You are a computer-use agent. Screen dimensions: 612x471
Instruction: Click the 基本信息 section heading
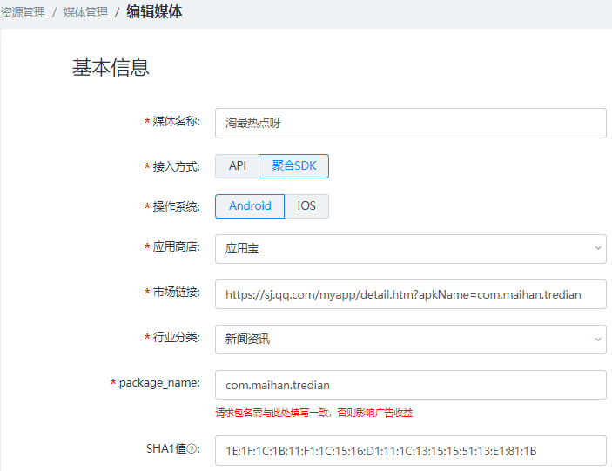click(111, 68)
